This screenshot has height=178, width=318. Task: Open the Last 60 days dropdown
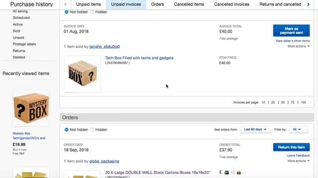coord(255,130)
